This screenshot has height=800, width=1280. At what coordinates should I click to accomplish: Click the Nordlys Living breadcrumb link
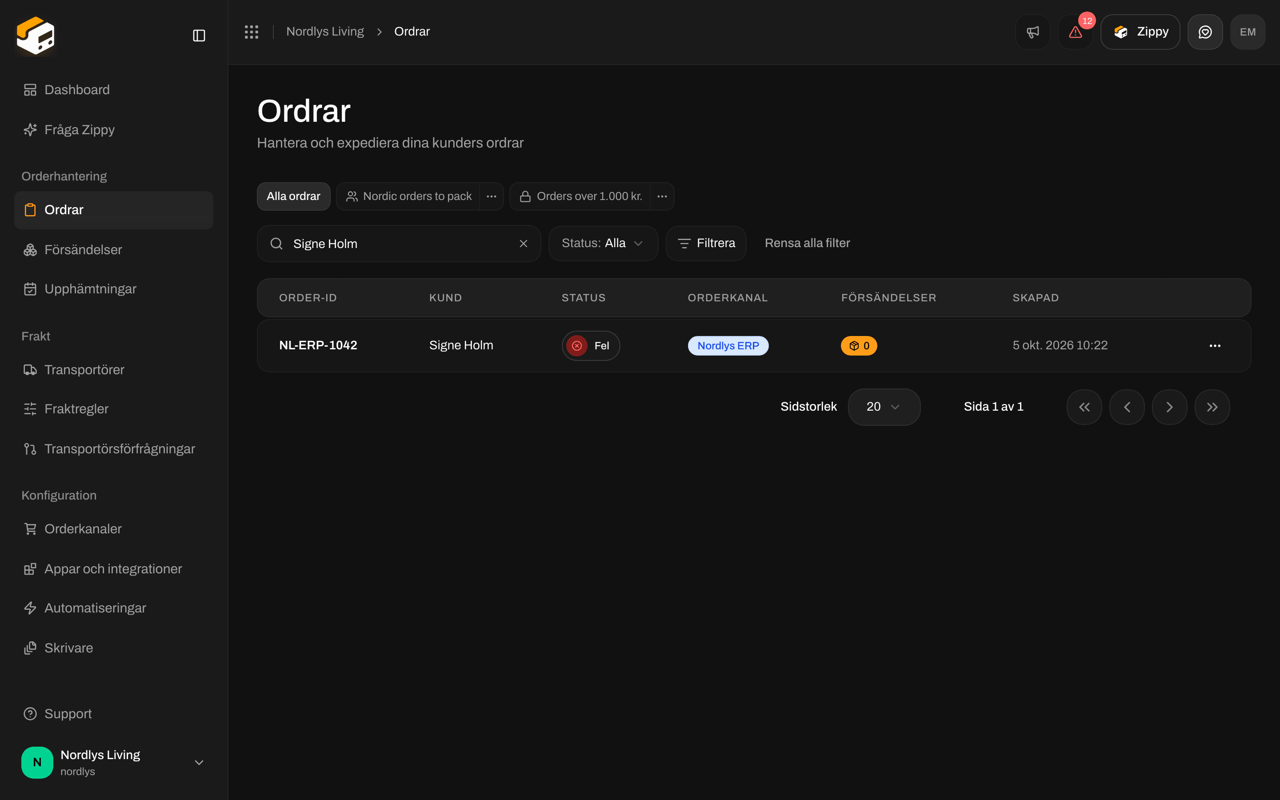click(325, 32)
